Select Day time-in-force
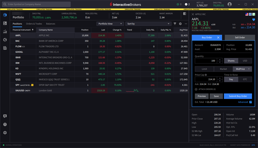258x148 pixels. coord(231,79)
